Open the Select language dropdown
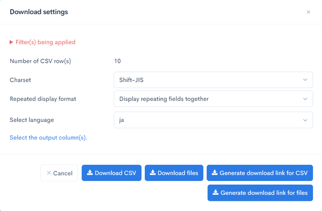 214,120
